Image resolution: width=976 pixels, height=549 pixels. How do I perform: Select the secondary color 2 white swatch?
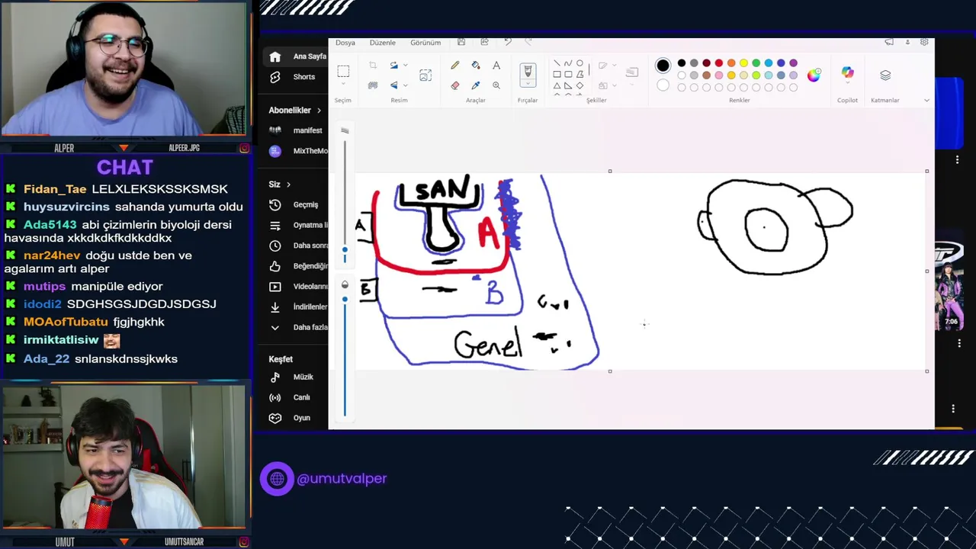(x=663, y=85)
